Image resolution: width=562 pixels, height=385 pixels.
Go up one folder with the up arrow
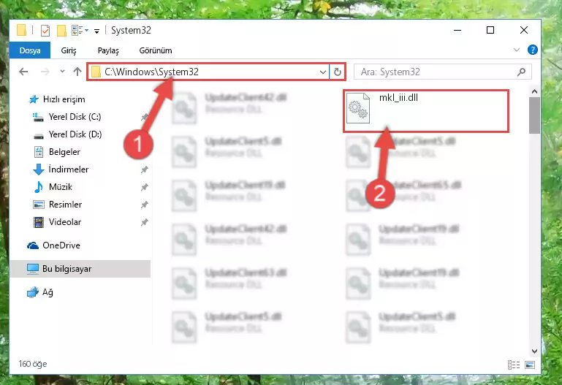(77, 72)
